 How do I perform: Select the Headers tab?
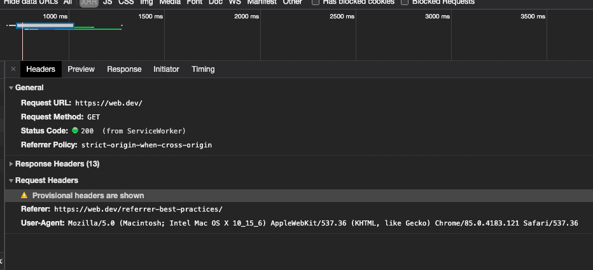tap(41, 69)
